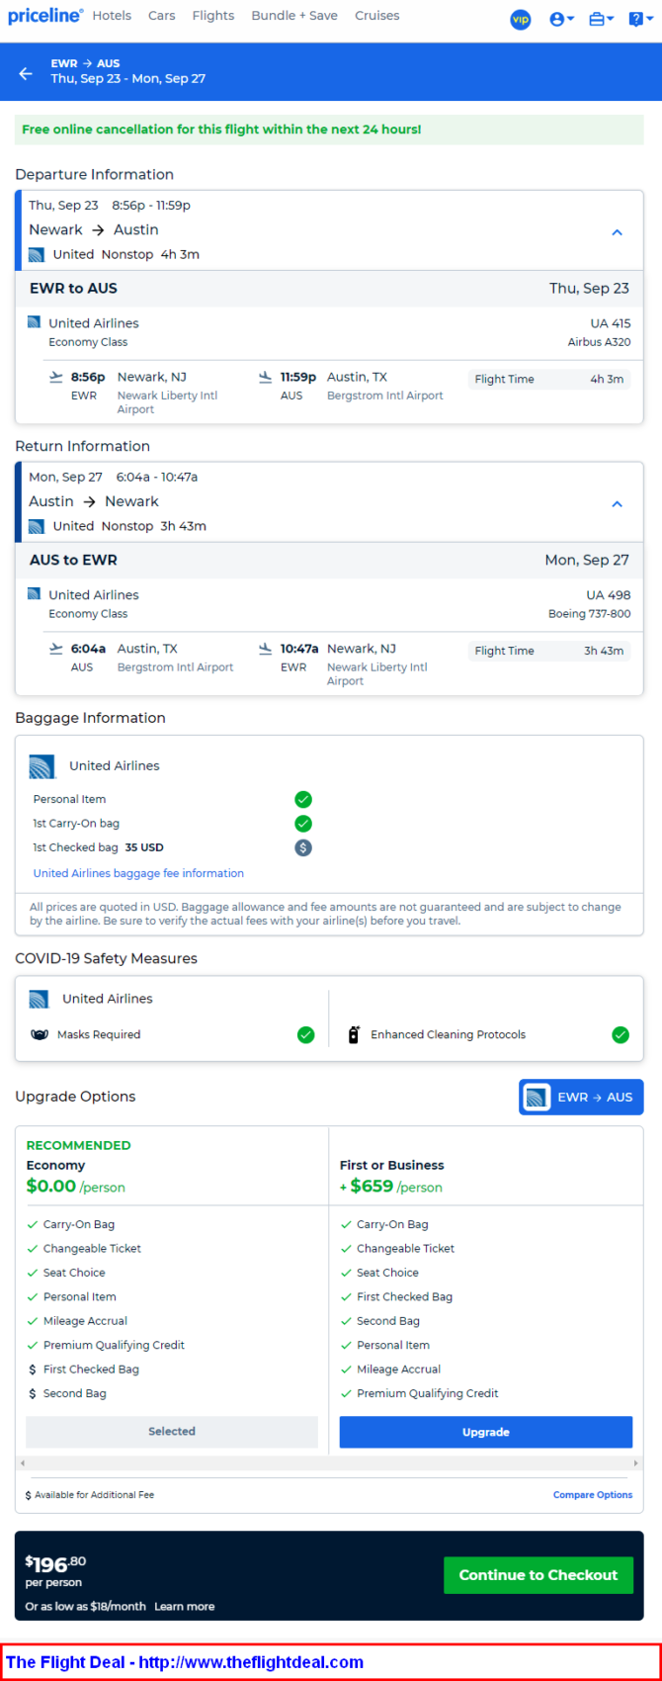Screen dimensions: 662x1681
Task: Click the 8:56p takeoff plane icon
Action: (x=56, y=377)
